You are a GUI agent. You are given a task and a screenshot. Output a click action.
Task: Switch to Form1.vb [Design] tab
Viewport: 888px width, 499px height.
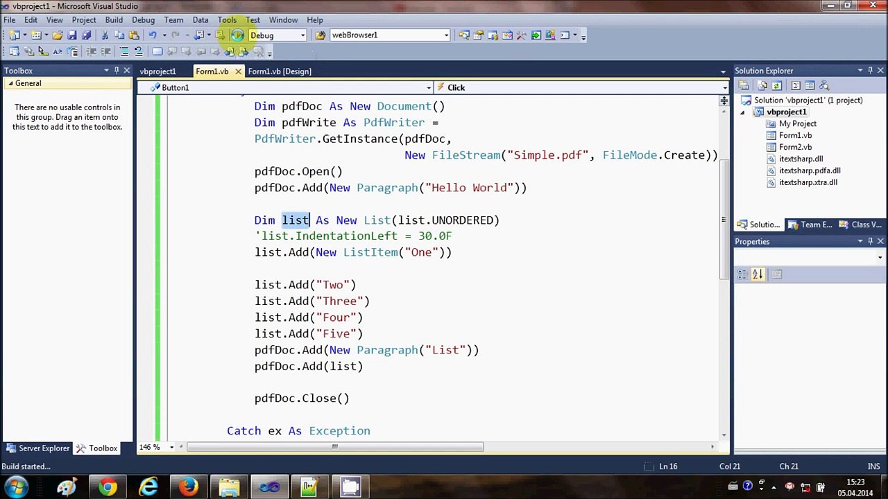(x=280, y=71)
